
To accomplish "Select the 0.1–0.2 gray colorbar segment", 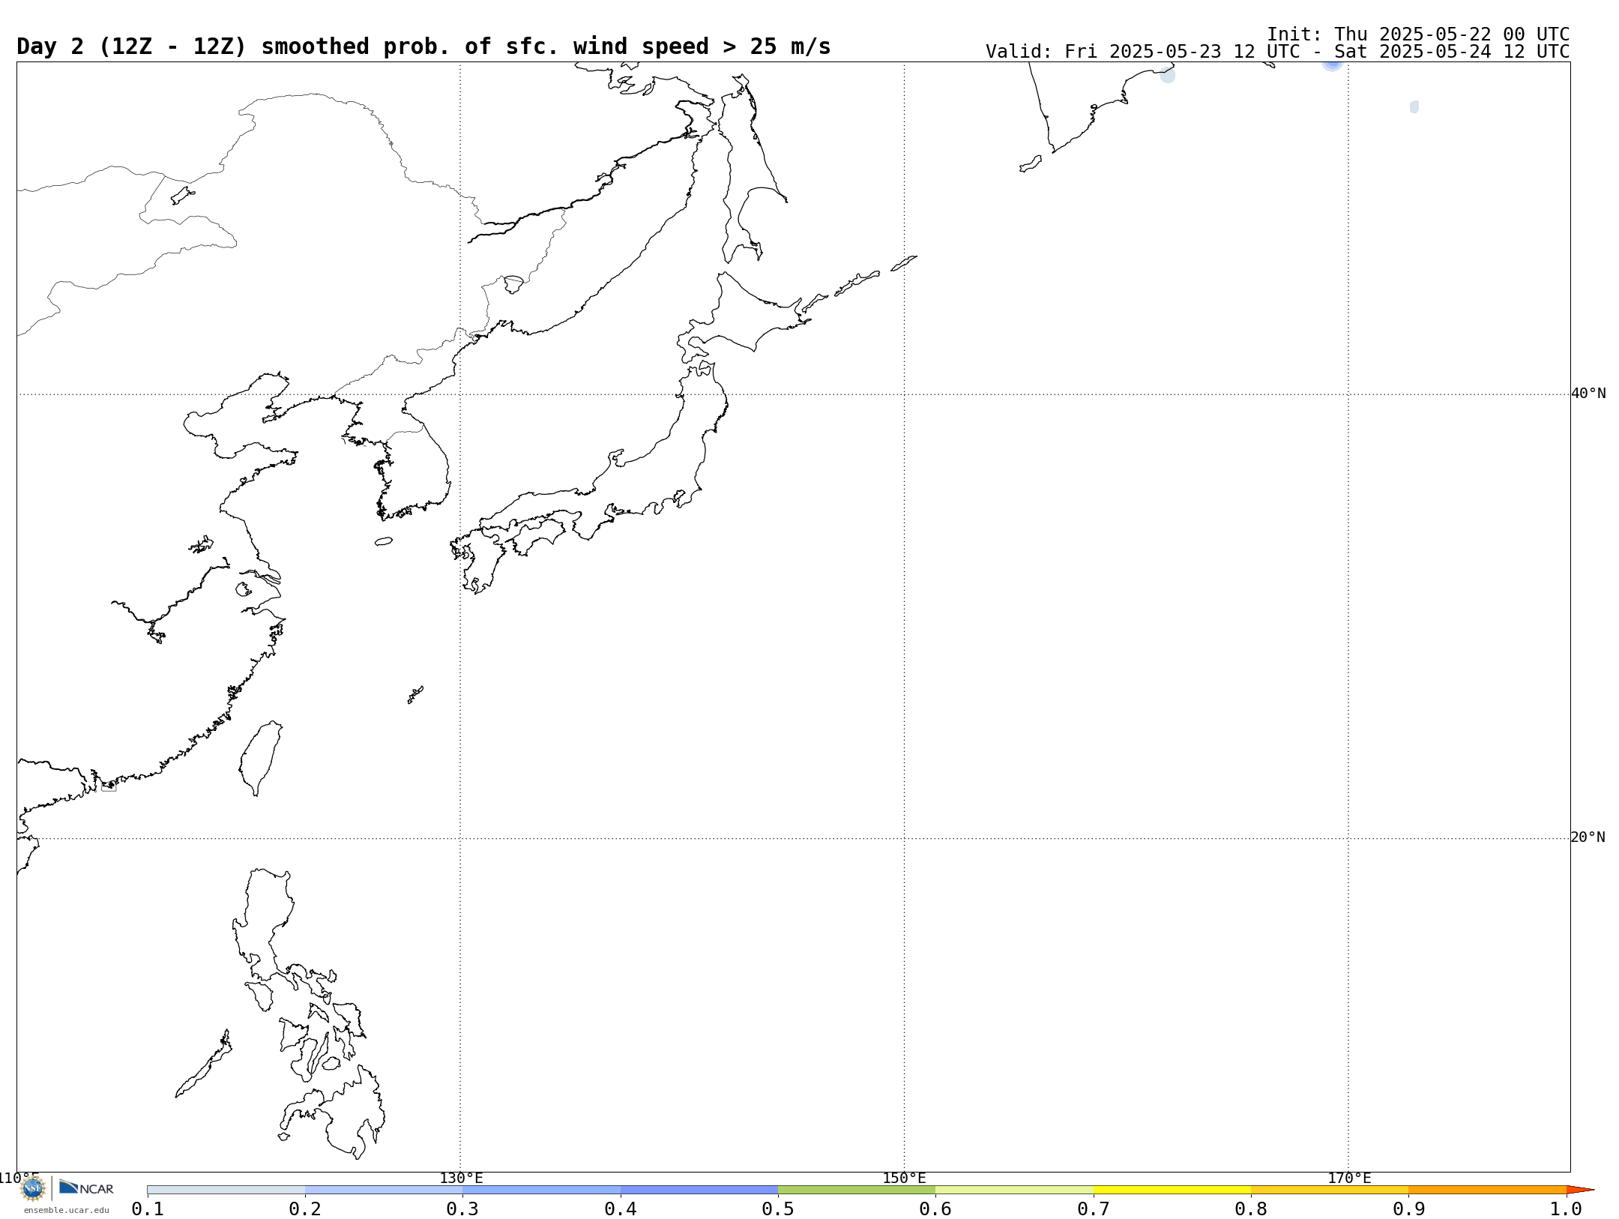I will (x=226, y=1190).
